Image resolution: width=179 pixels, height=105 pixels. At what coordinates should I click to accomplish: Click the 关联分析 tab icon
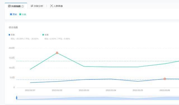click(x=32, y=6)
